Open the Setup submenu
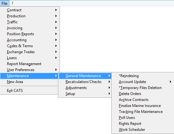Image resolution: width=174 pixels, height=134 pixels. (85, 94)
